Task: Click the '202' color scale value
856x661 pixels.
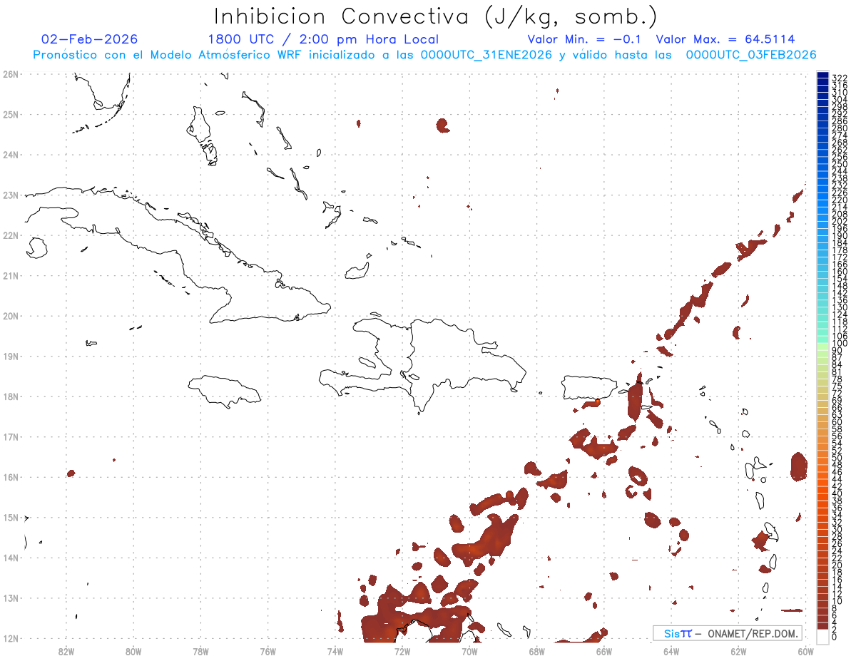Action: tap(840, 221)
